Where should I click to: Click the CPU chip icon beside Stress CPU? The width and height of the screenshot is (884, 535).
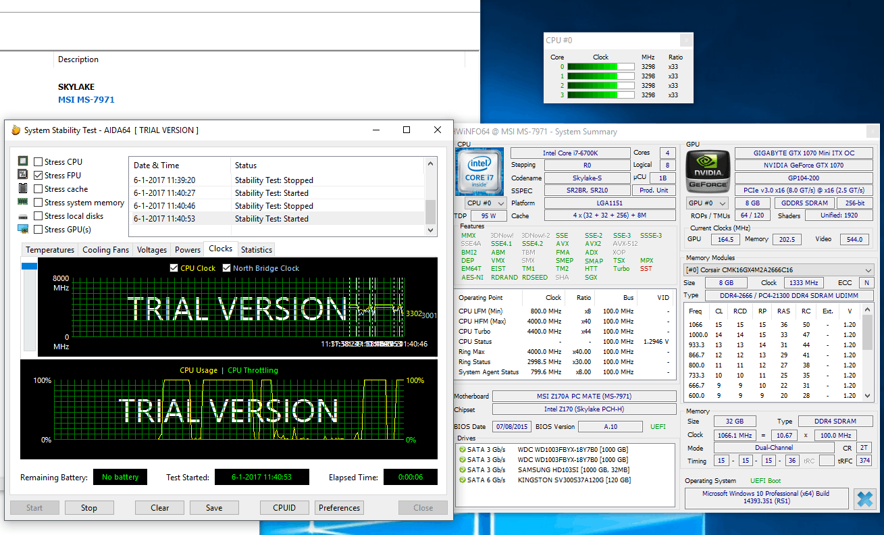pos(23,161)
